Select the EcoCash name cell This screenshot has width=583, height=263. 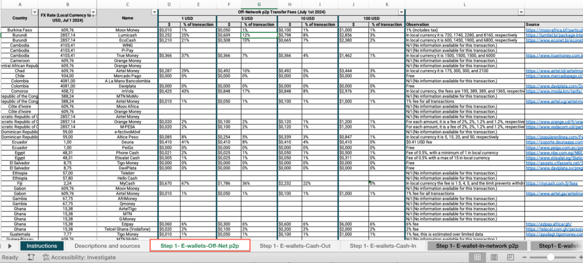pos(128,40)
